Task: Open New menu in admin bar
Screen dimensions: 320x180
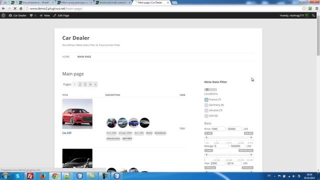Action: point(44,15)
